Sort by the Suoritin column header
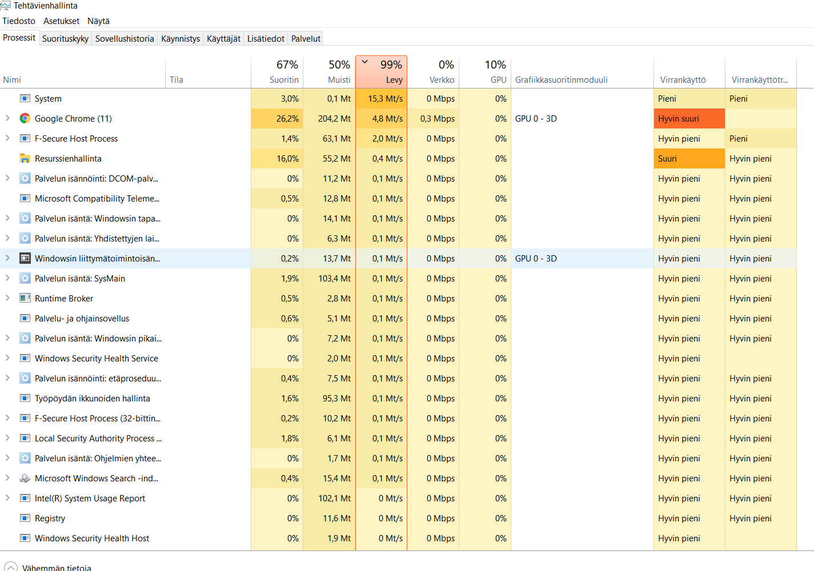The height and width of the screenshot is (571, 814). [277, 73]
